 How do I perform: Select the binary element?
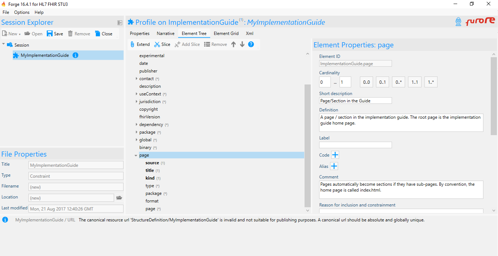145,147
